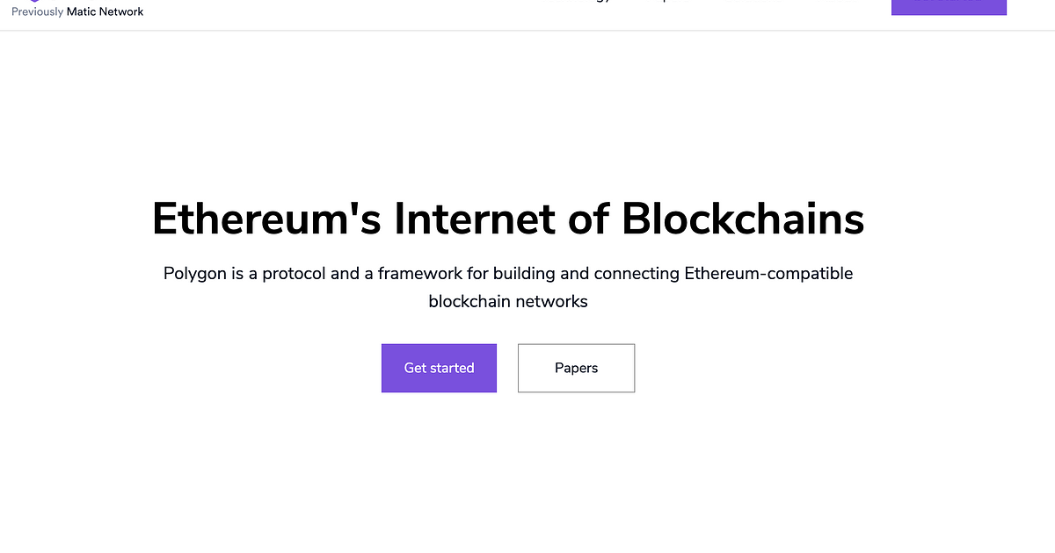Click the word Previously under the logo

click(37, 12)
